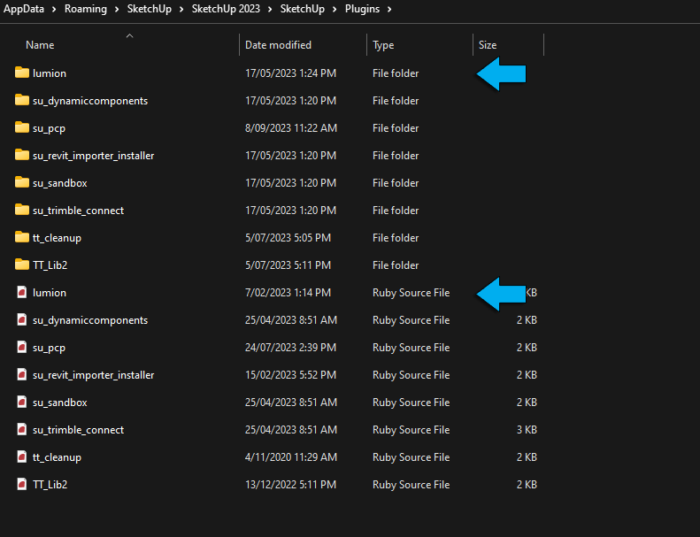The image size is (700, 537).
Task: Click the su_pcp folder icon
Action: click(x=22, y=127)
